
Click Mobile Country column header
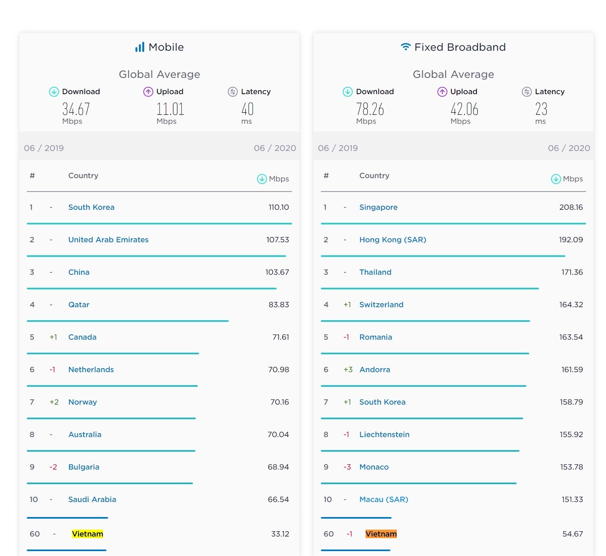point(83,176)
